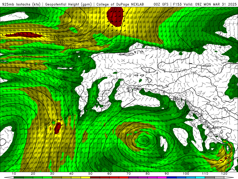This screenshot has width=238, height=179.
Task: Click the 600 contour label near the low center
Action: pos(145,150)
